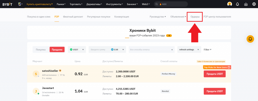The height and width of the screenshot is (101, 258).
Task: Expand the Filter options
Action: [208, 49]
